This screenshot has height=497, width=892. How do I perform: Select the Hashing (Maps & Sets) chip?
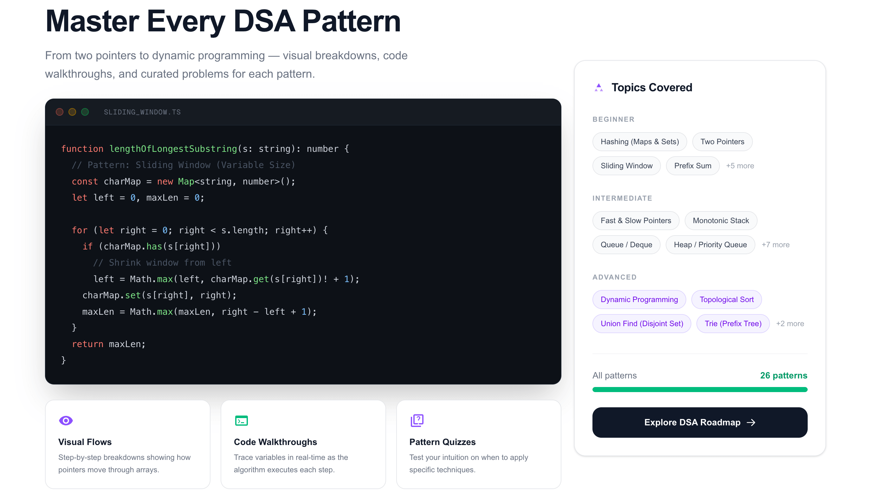[x=640, y=142]
